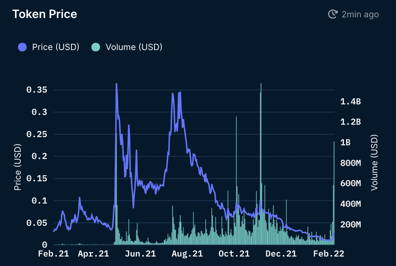Click the 0.35 price axis tick label
Viewport: 396px width, 266px height.
pos(36,90)
